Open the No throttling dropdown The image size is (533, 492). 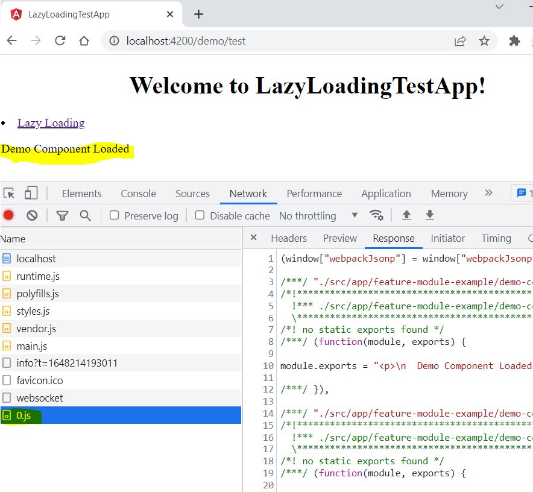point(355,215)
